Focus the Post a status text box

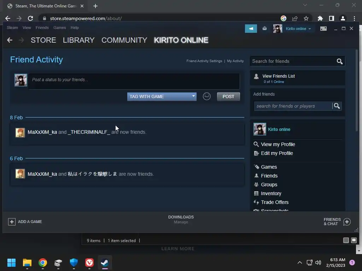point(134,82)
